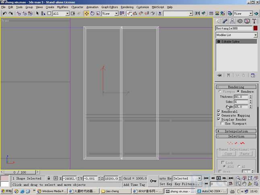Toggle the Area Selection checkbox
This screenshot has height=195, width=260.
pos(220,171)
